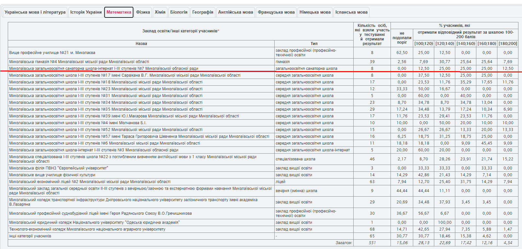Select the Географія tab
The image size is (522, 249).
tap(203, 12)
